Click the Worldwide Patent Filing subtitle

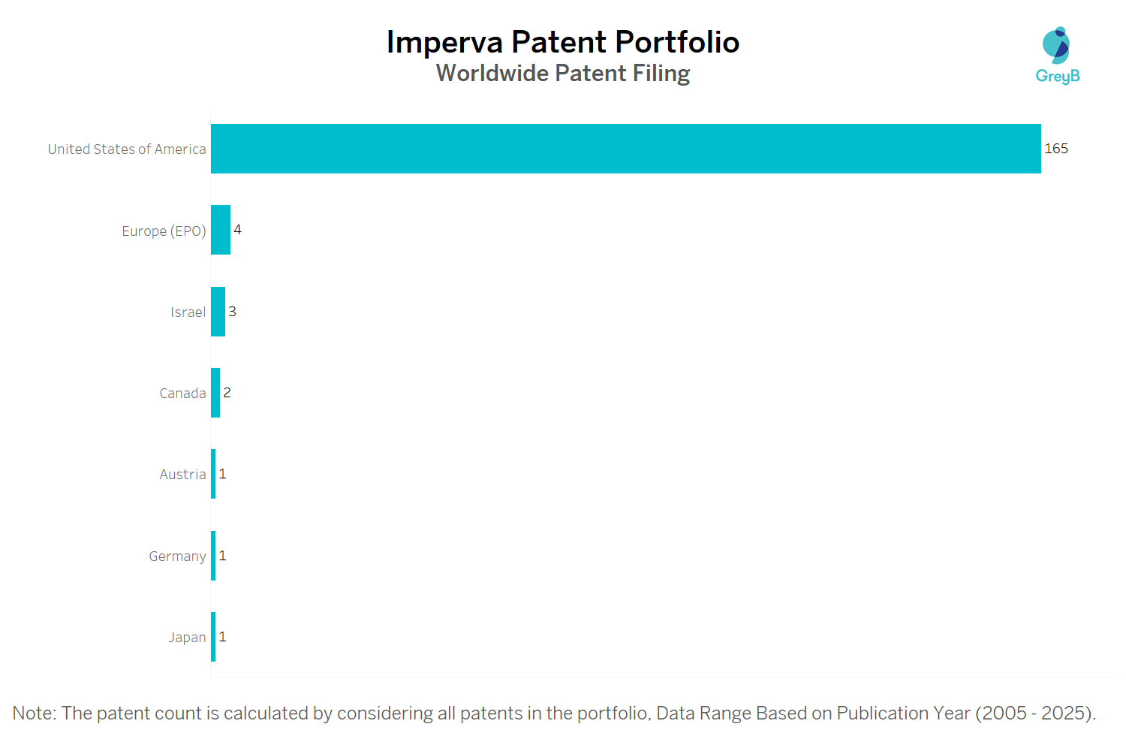pyautogui.click(x=563, y=74)
